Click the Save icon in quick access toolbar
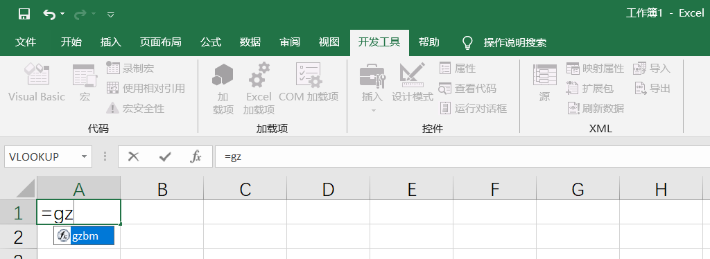710x259 pixels. [x=24, y=14]
